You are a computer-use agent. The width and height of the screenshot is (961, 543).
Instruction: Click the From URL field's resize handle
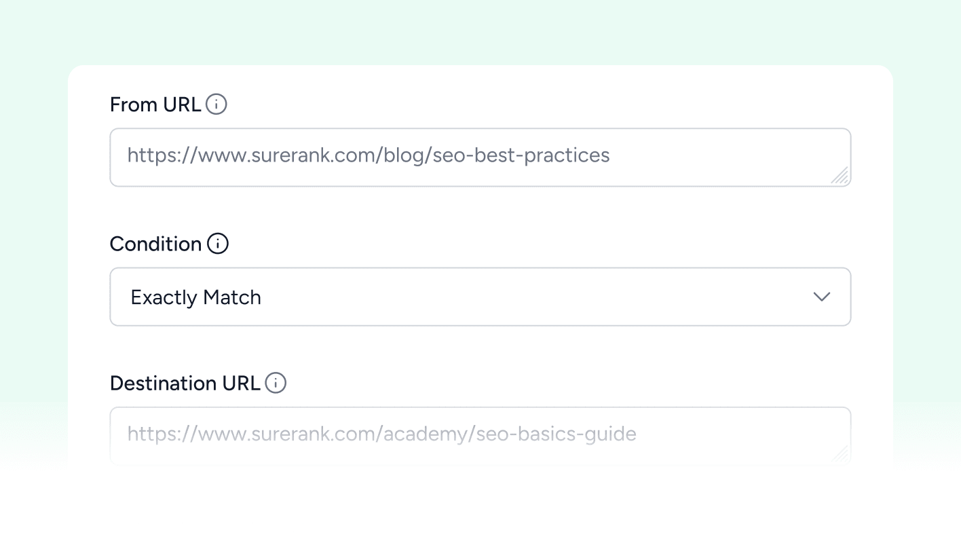tap(840, 176)
